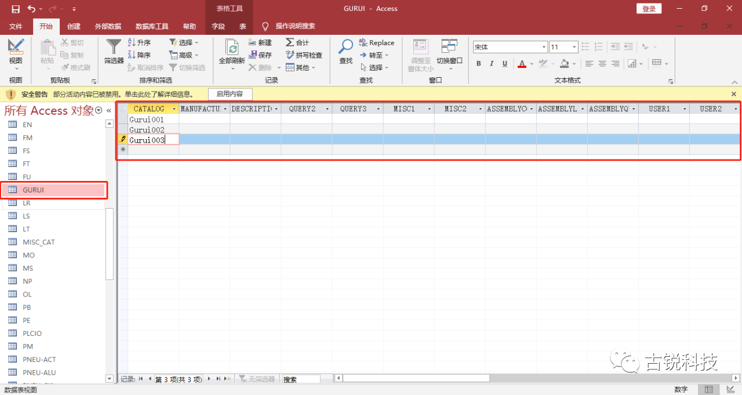Viewport: 742px width, 395px height.
Task: Close the security warning bar
Action: (x=734, y=93)
